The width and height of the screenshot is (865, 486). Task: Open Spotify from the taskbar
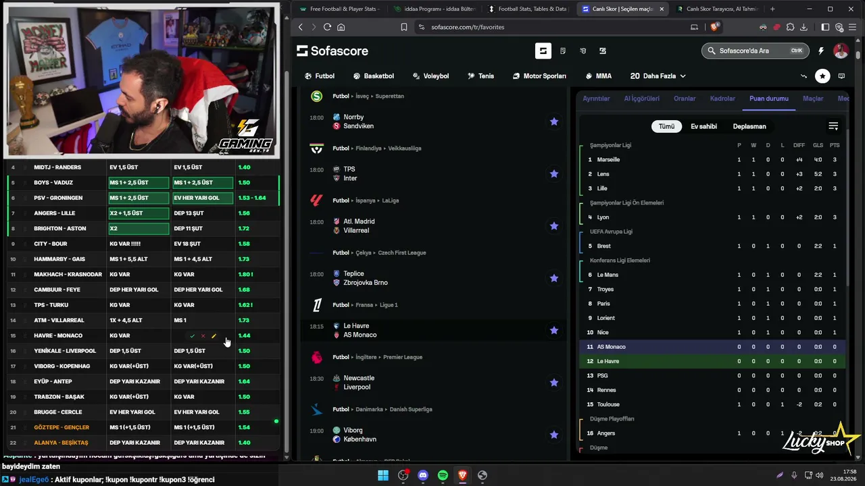(443, 475)
